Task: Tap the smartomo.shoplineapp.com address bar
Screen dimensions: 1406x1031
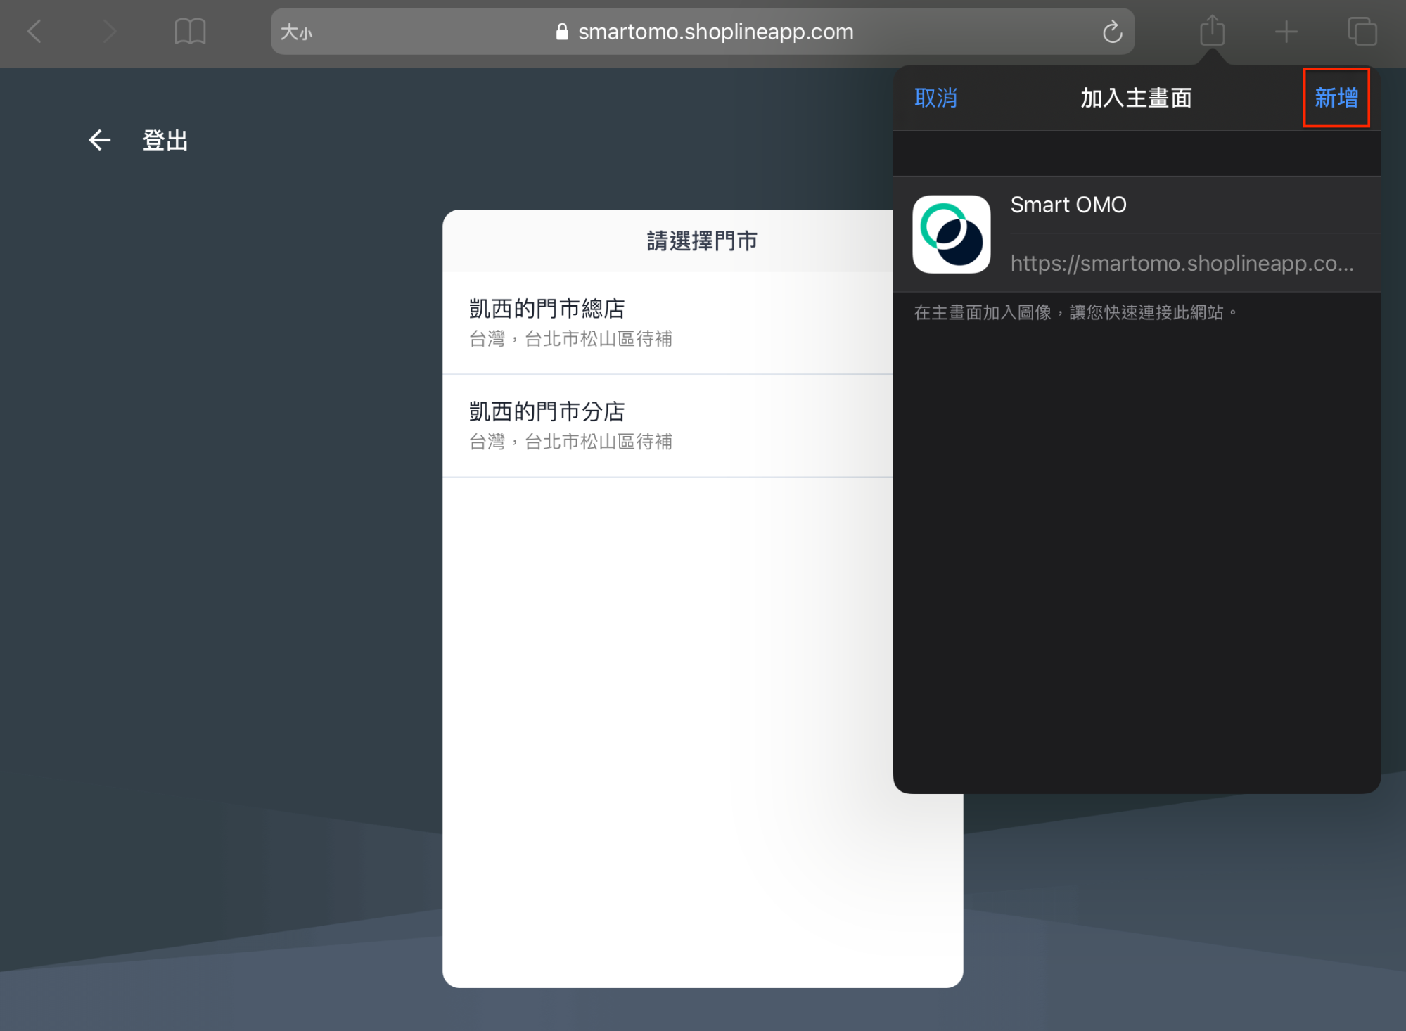Action: pyautogui.click(x=703, y=32)
